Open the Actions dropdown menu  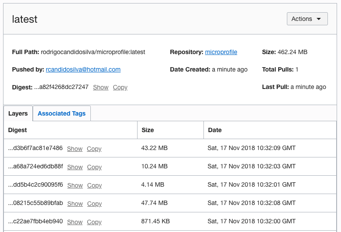click(x=307, y=19)
